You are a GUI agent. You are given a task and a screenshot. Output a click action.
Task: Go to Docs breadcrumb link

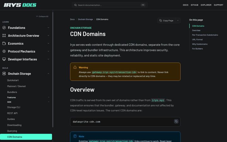point(72,19)
